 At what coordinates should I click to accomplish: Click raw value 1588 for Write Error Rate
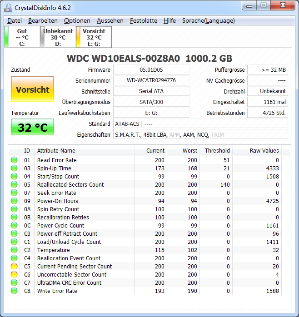[x=273, y=291]
